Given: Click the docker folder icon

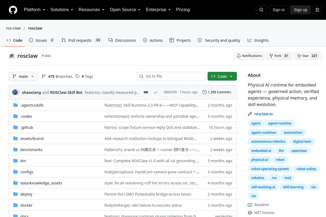Looking at the screenshot, I should click(15, 205).
